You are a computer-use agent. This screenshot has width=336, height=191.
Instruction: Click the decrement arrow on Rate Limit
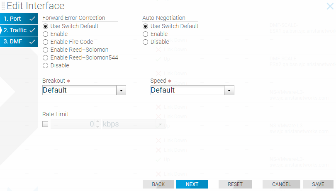(x=98, y=126)
